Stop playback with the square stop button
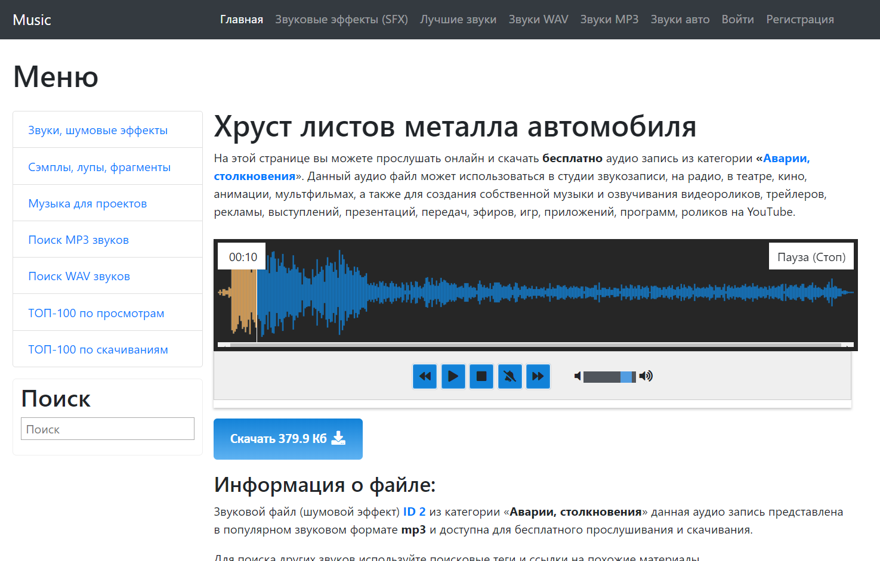Viewport: 880px width, 561px height. (481, 376)
